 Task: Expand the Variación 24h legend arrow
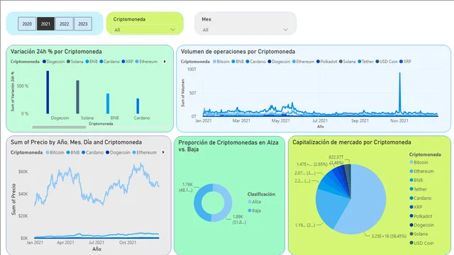point(165,62)
